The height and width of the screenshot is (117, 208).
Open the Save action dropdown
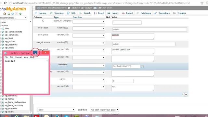point(56,110)
